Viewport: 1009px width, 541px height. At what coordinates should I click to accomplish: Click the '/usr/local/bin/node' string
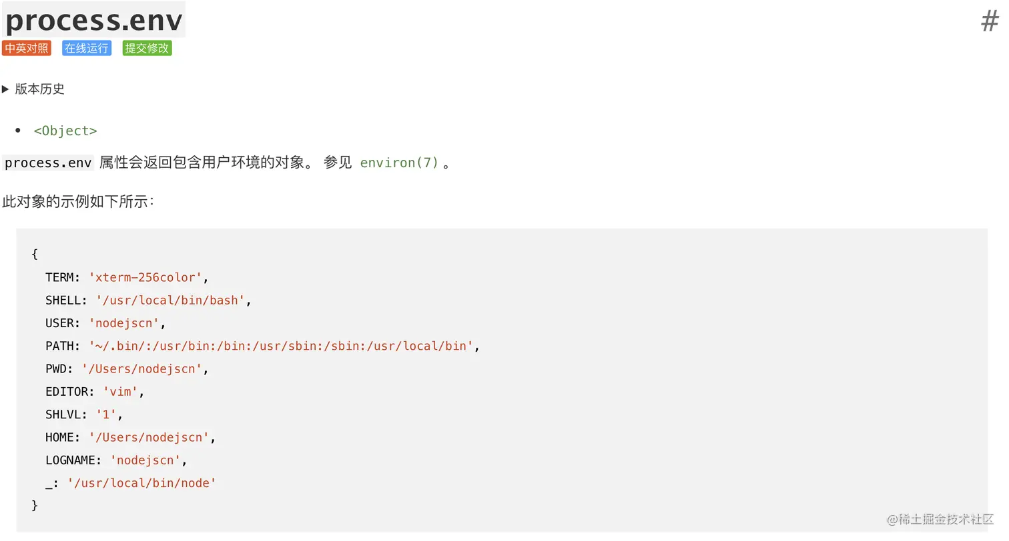click(x=142, y=483)
